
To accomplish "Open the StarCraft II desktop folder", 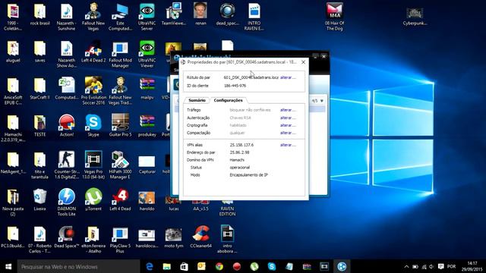I will (39, 89).
